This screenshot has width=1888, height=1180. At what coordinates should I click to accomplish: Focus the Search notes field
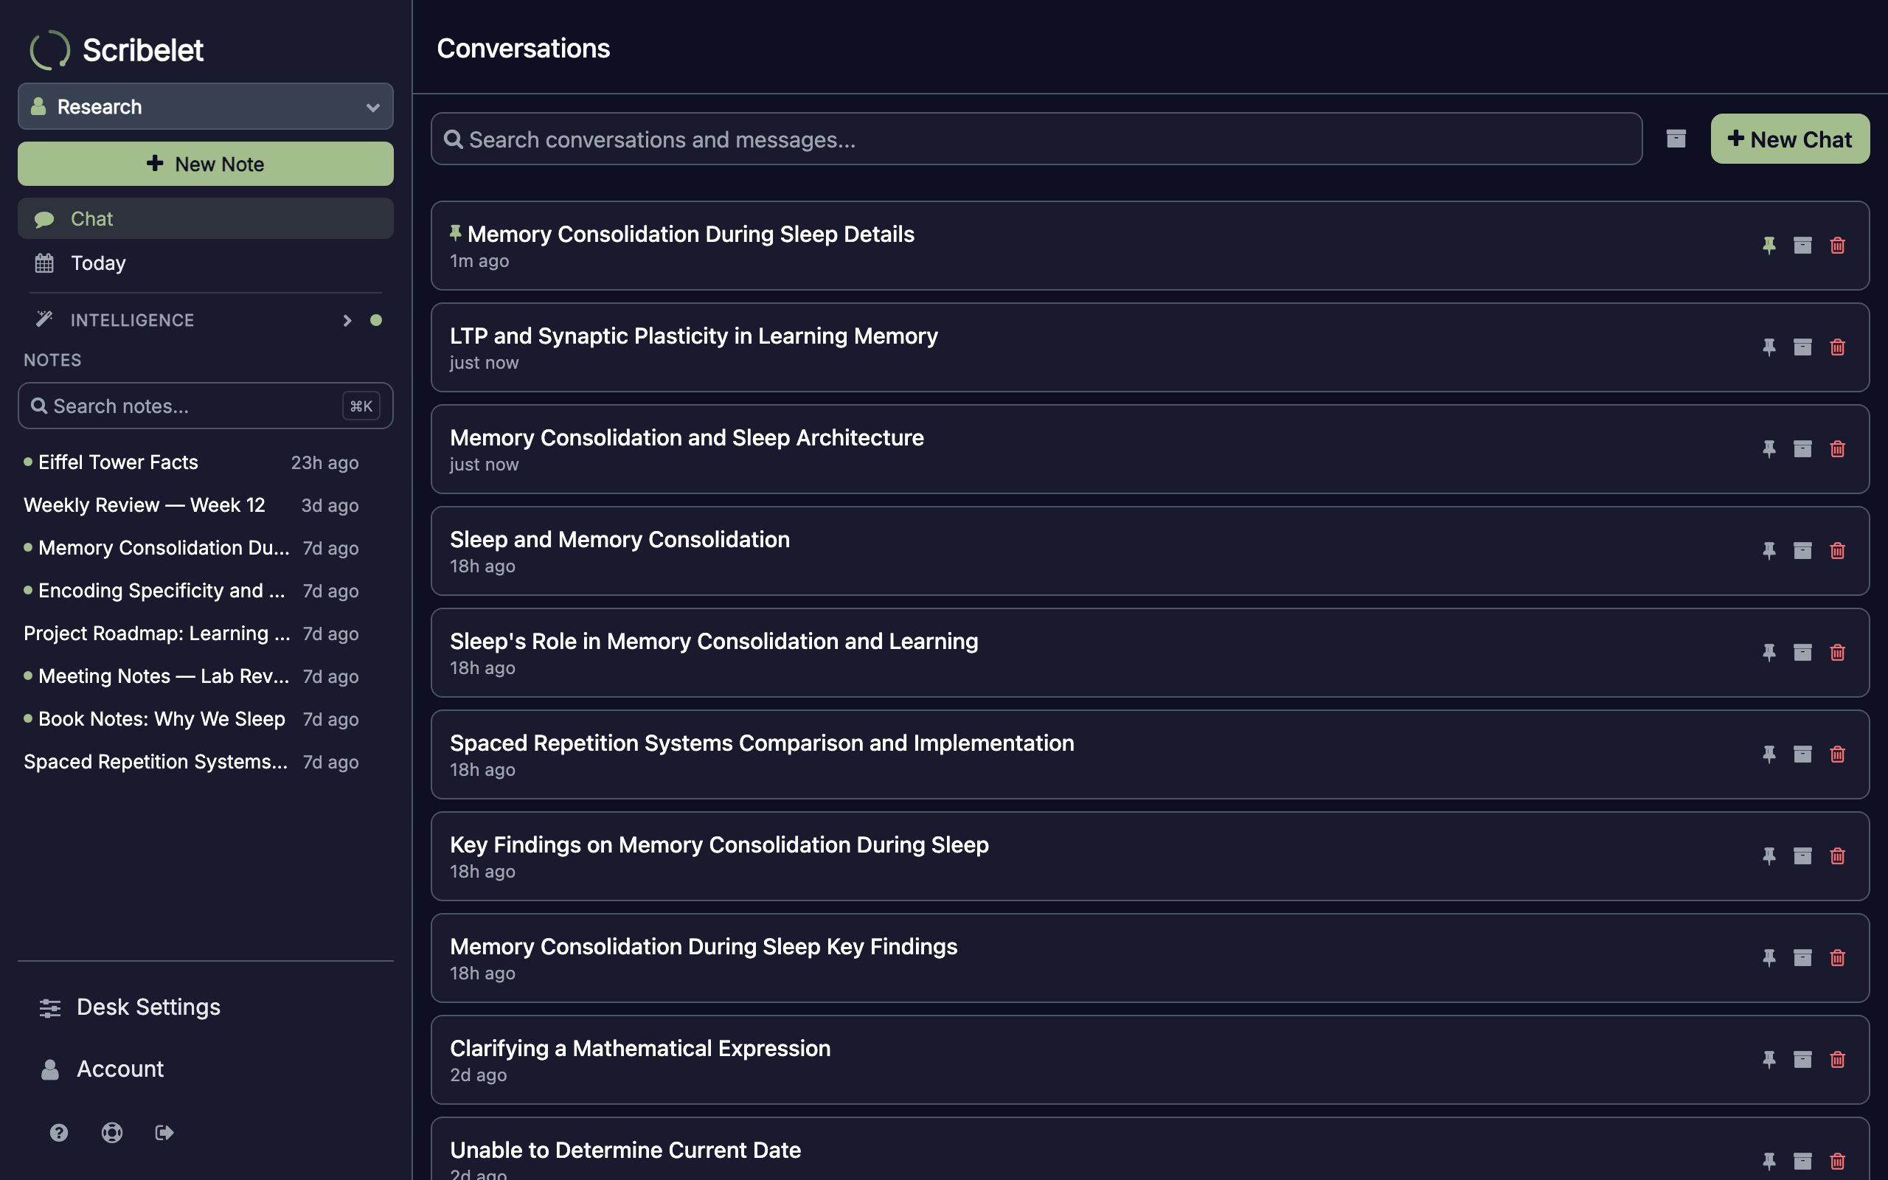point(205,406)
